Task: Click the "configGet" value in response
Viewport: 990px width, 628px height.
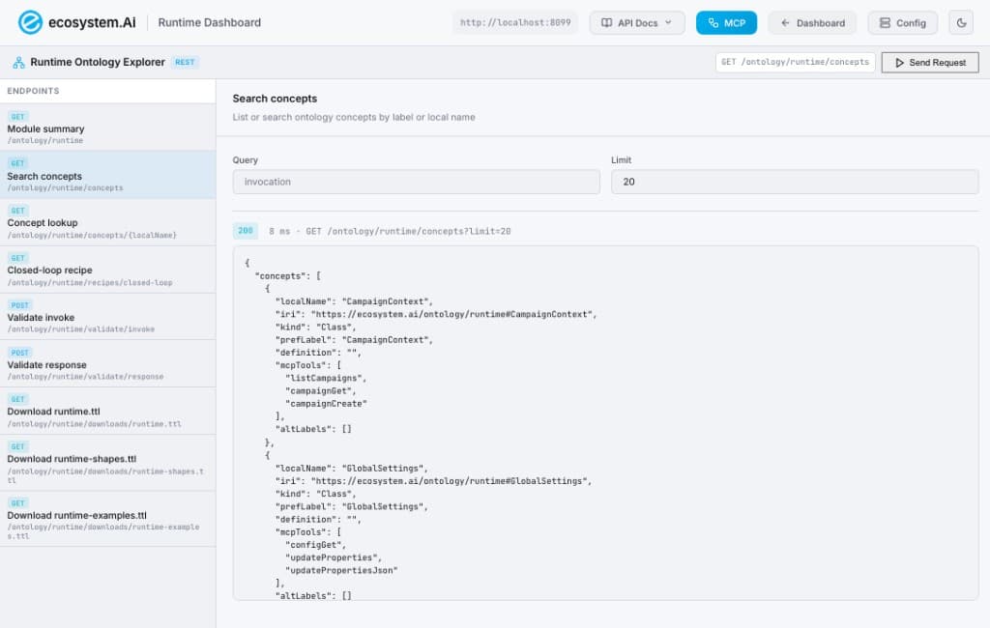Action: coord(314,545)
